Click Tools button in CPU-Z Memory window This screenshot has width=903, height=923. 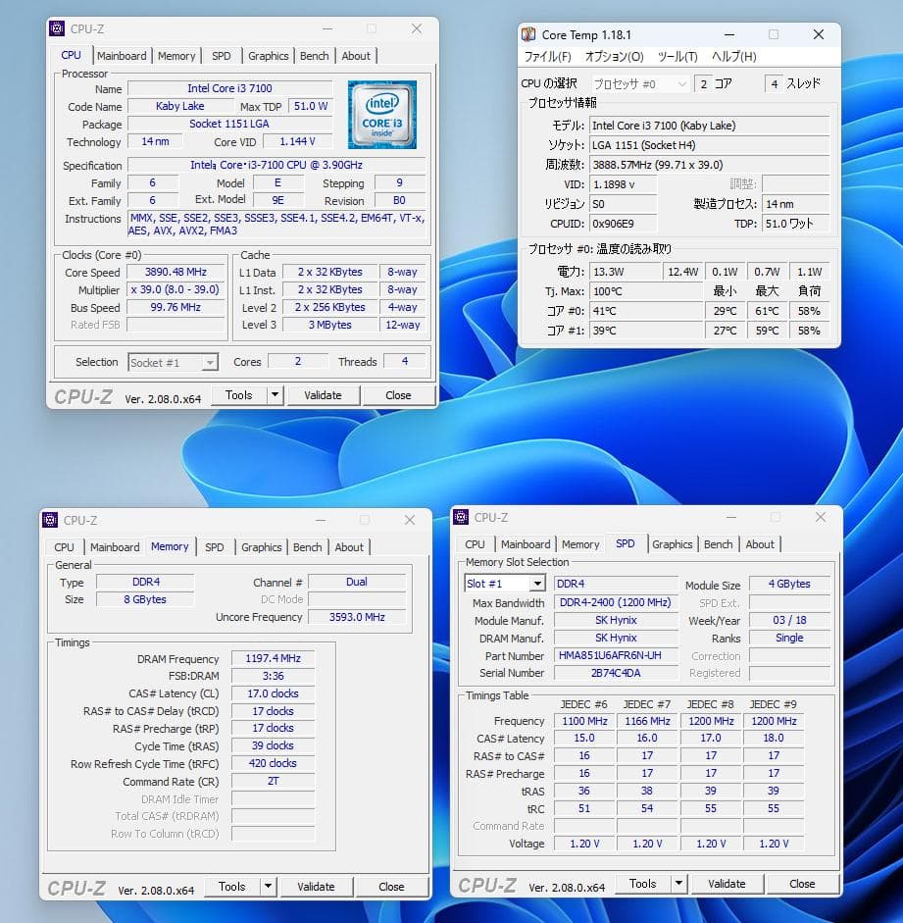(231, 886)
